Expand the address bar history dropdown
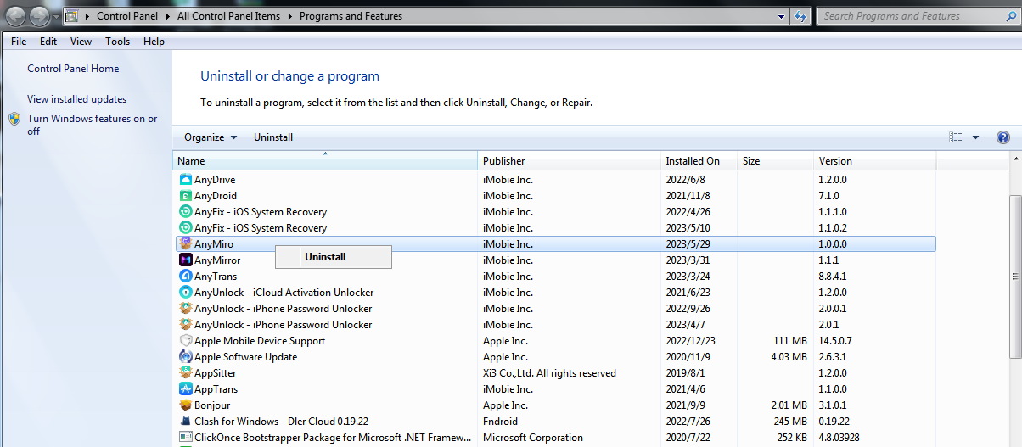The image size is (1022, 447). click(x=781, y=16)
